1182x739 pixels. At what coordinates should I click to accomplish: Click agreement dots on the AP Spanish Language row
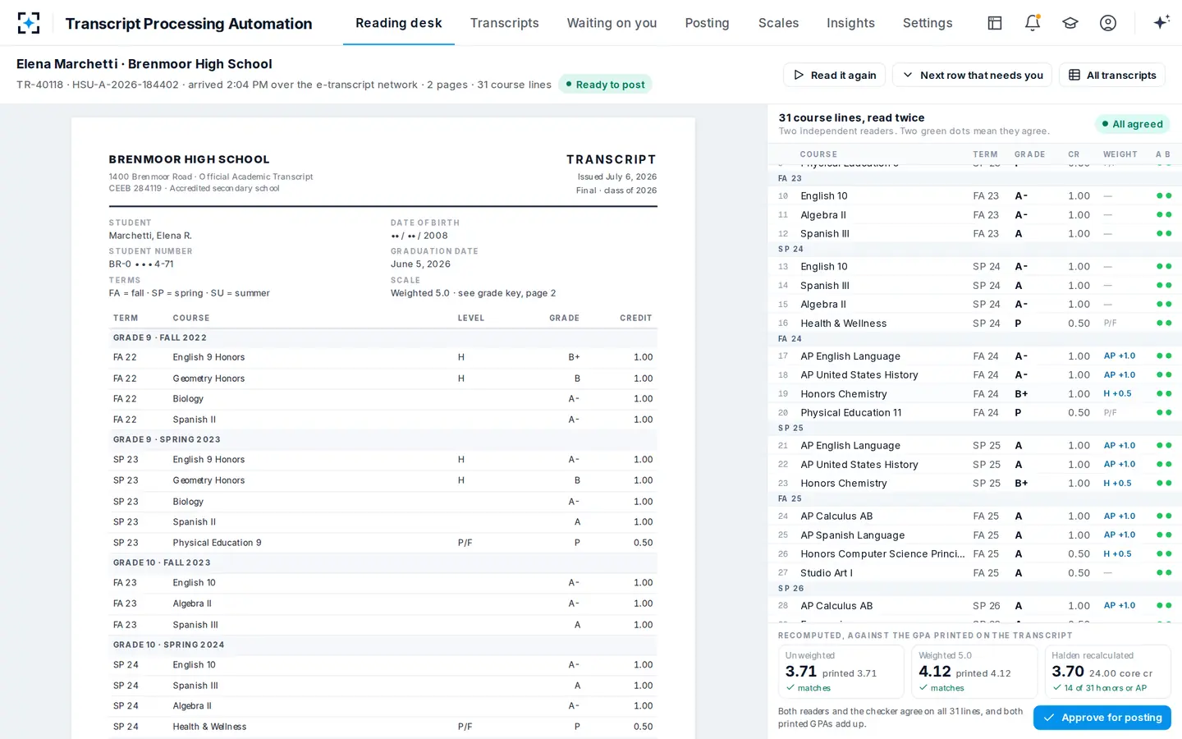click(x=1163, y=535)
